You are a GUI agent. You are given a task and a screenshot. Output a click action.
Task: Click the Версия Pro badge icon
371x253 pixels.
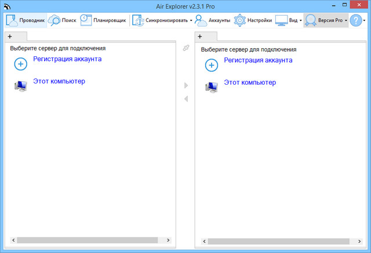point(311,20)
